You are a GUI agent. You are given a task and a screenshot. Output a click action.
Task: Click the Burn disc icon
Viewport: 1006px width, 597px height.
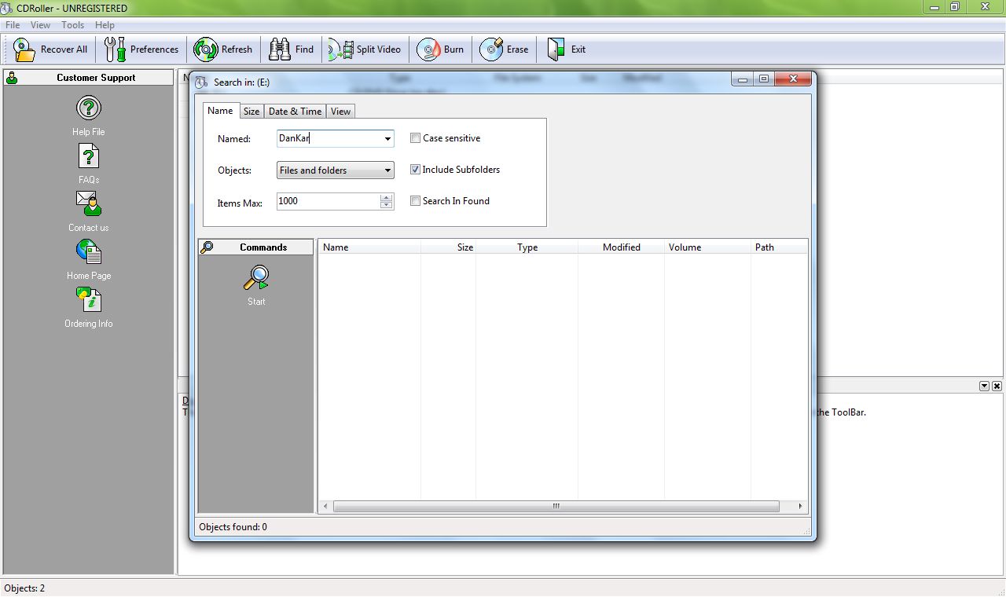tap(428, 49)
